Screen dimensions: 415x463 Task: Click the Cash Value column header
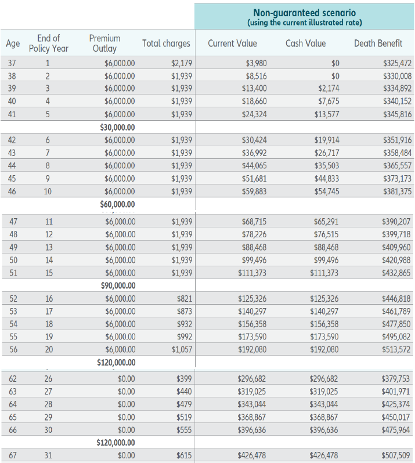click(305, 44)
